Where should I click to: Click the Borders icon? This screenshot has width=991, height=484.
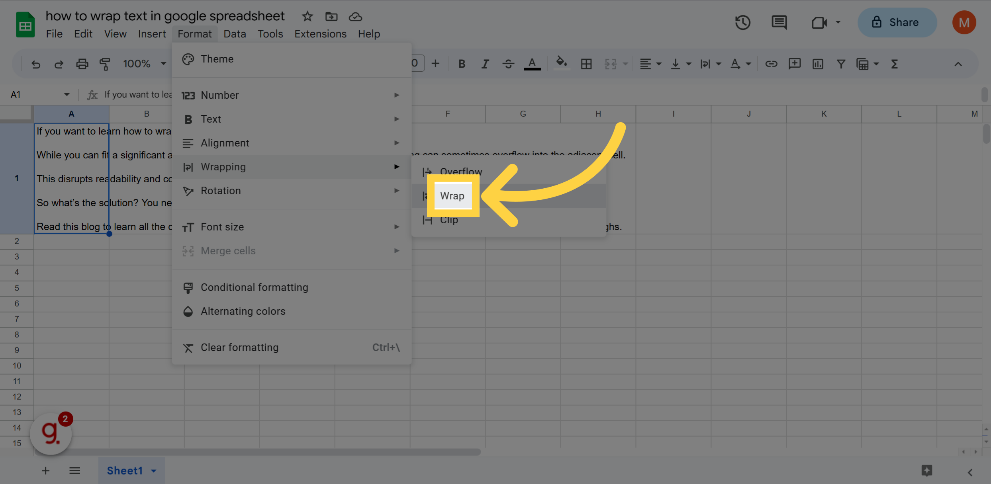coord(586,64)
